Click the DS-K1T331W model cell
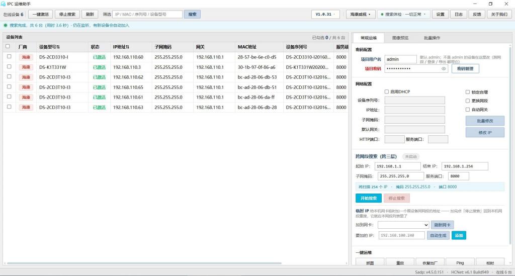Image resolution: width=515 pixels, height=276 pixels. [x=52, y=67]
